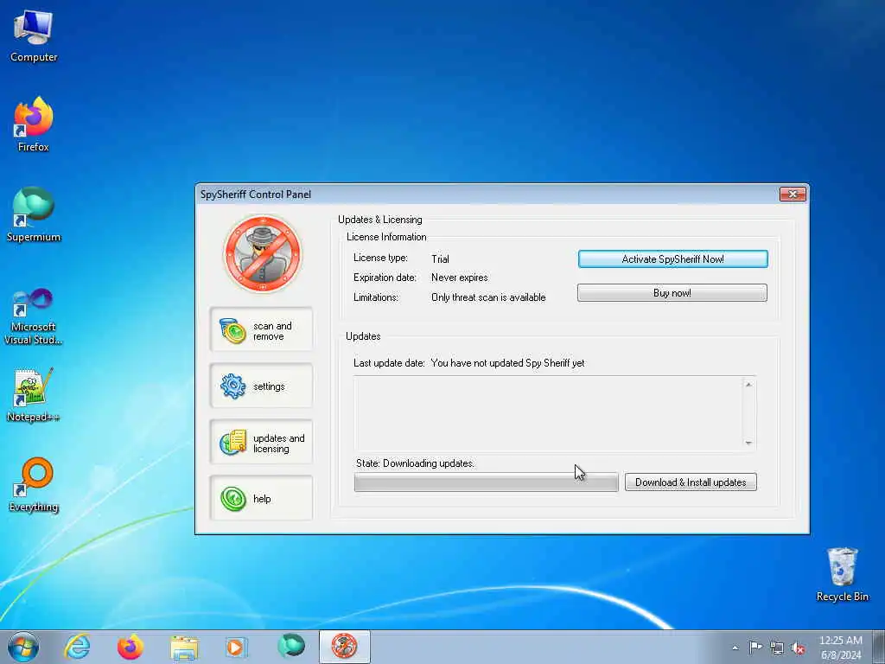
Task: Click the download progress bar
Action: pyautogui.click(x=486, y=482)
